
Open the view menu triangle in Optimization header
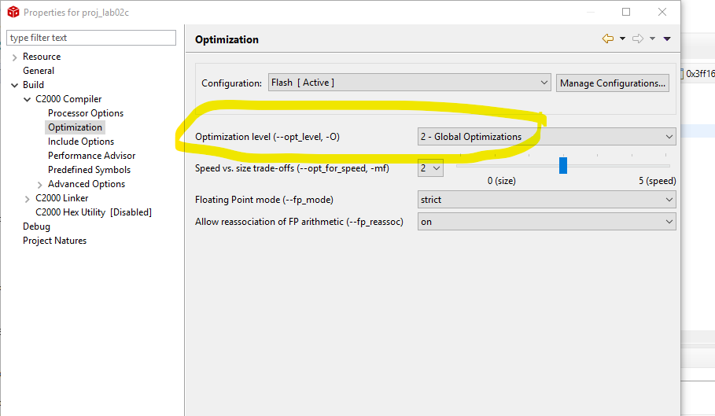click(667, 39)
